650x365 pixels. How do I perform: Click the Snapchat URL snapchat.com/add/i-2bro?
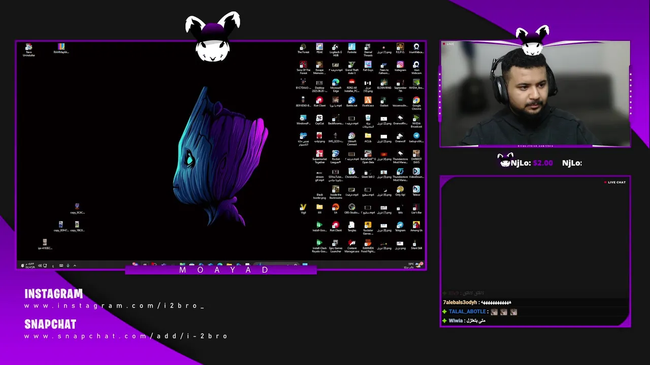126,336
